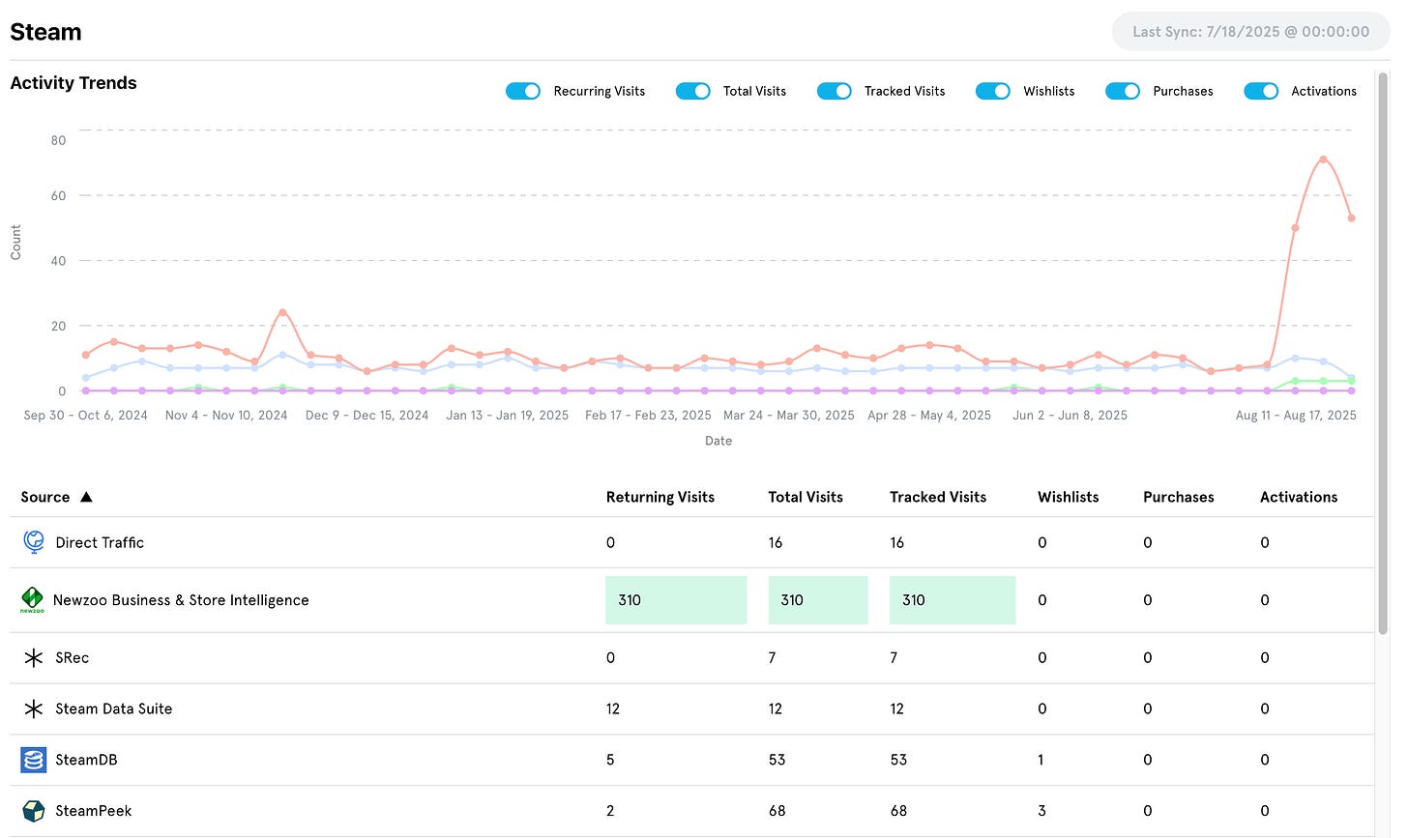Select the Steam Data Suite source name
The height and width of the screenshot is (838, 1408).
(x=114, y=709)
